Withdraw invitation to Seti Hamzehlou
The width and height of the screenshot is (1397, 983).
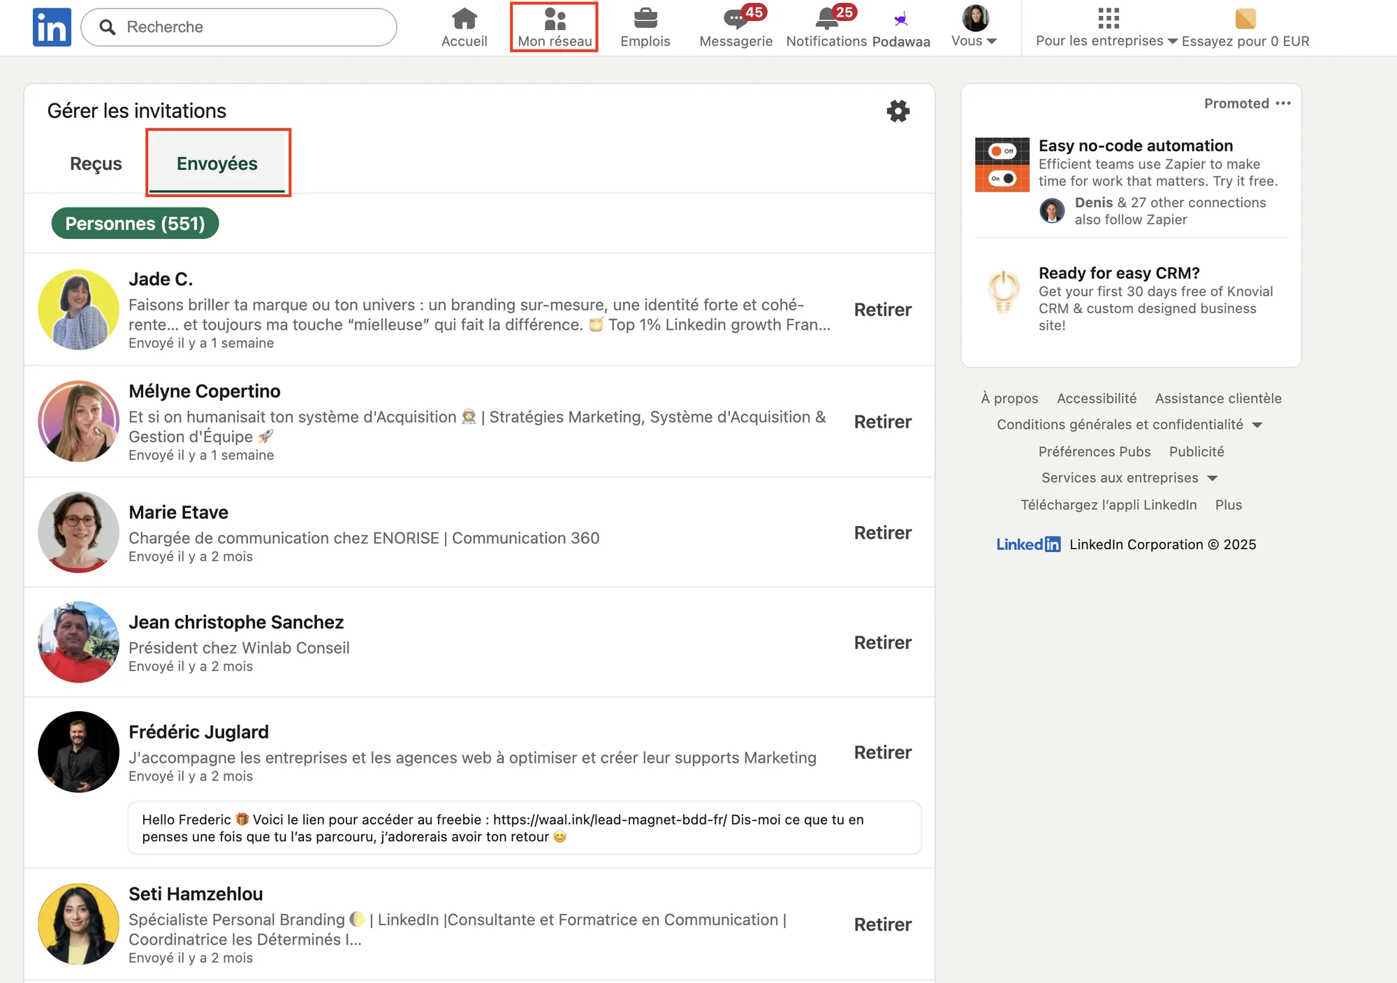[x=883, y=924]
